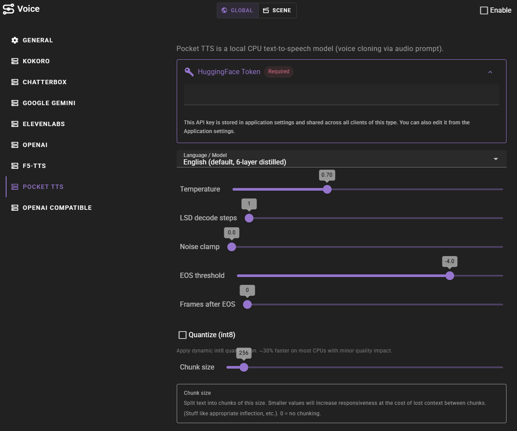517x431 pixels.
Task: Open the General settings label
Action: click(x=38, y=40)
